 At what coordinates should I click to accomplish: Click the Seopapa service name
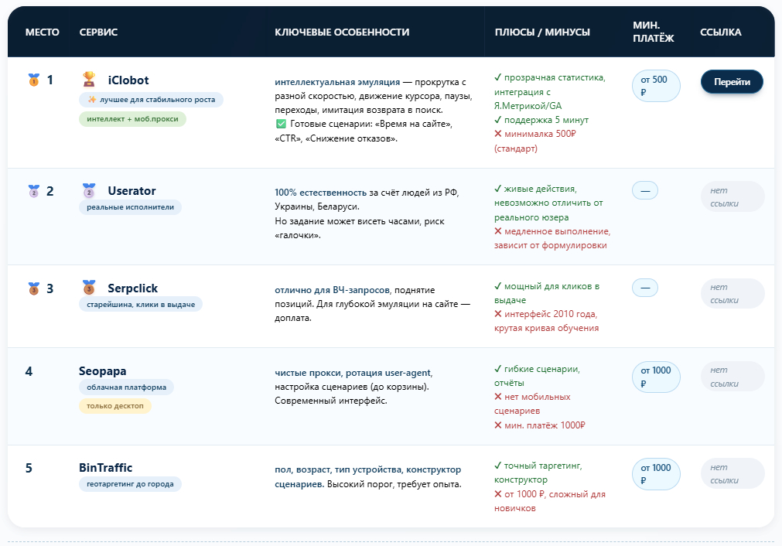tap(102, 370)
